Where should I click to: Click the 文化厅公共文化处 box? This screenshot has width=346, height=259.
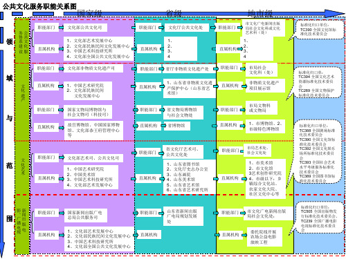point(187,28)
